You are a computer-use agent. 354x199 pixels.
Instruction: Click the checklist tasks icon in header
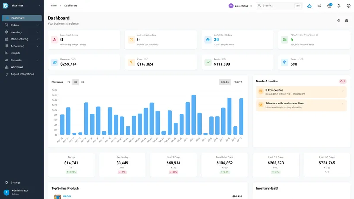pos(319,6)
